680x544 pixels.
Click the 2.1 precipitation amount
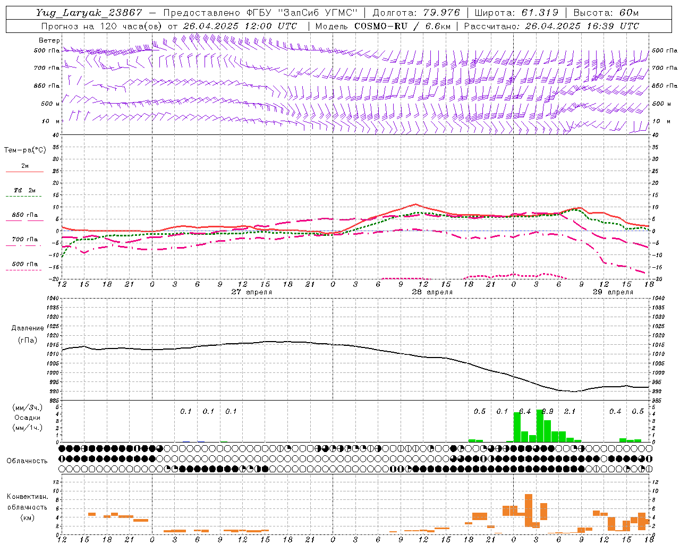569,412
